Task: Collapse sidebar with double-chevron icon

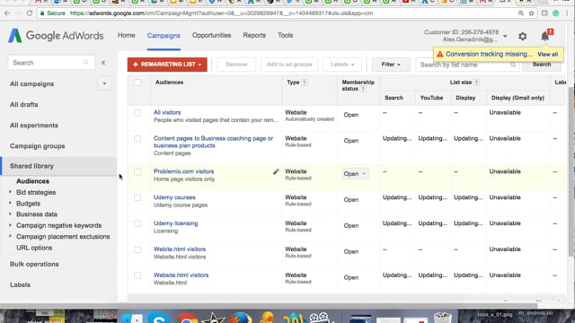Action: 103,63
